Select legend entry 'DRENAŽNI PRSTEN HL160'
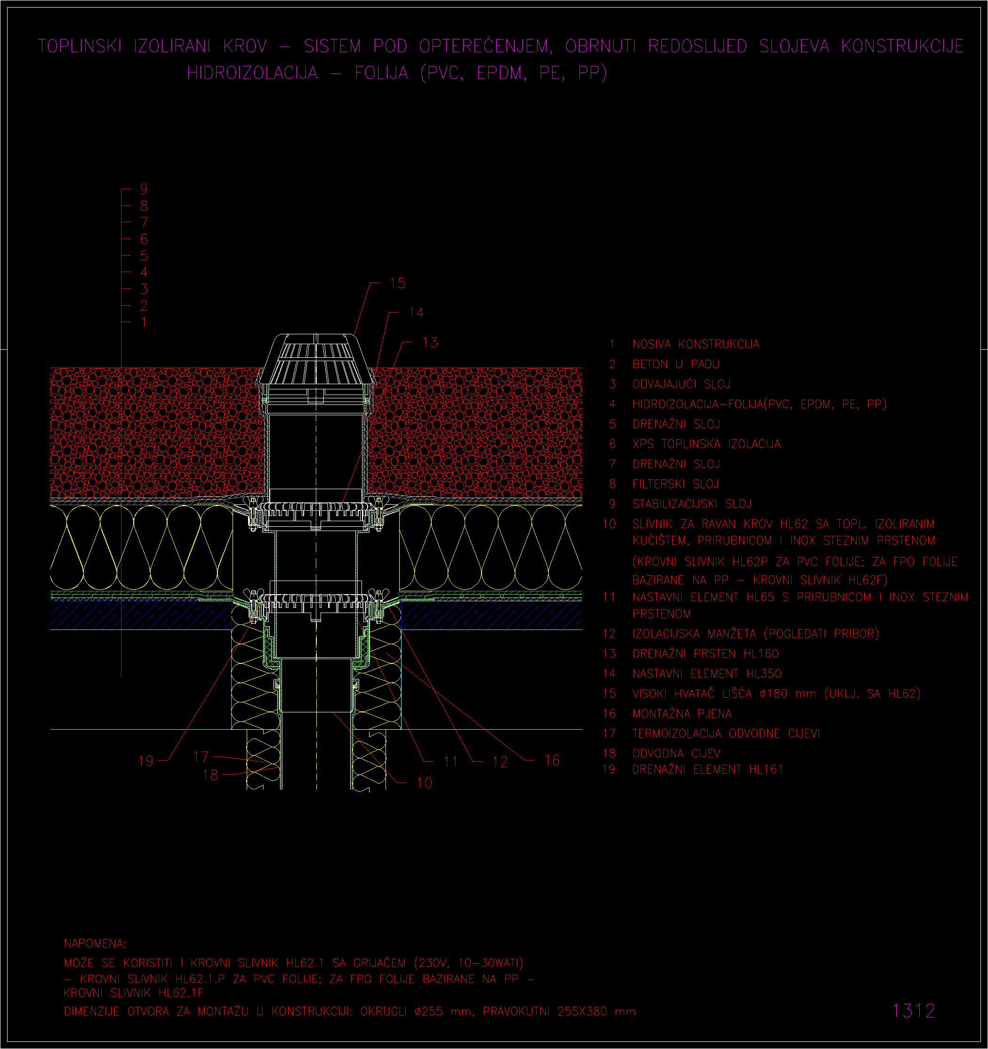988x1049 pixels. (705, 654)
